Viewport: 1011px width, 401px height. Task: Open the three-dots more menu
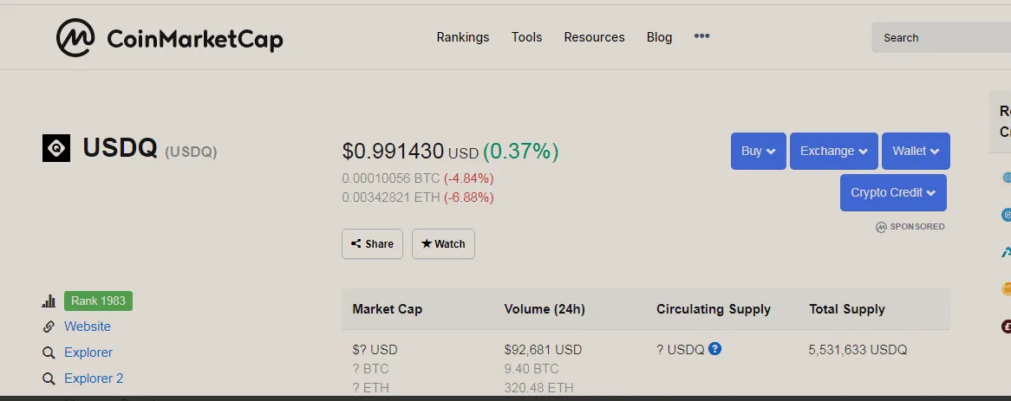(701, 36)
